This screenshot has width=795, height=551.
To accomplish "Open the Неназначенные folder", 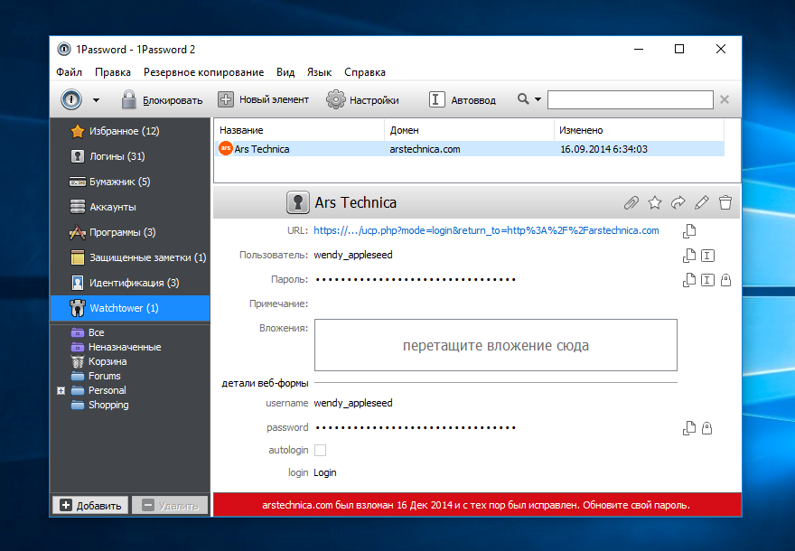I will pyautogui.click(x=117, y=347).
